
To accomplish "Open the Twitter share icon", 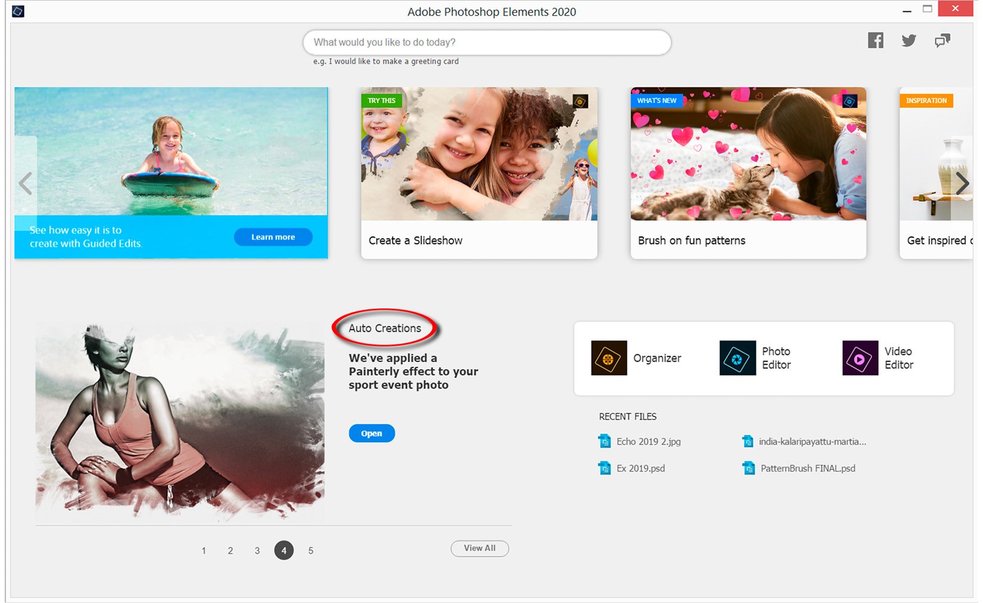I will pos(909,40).
